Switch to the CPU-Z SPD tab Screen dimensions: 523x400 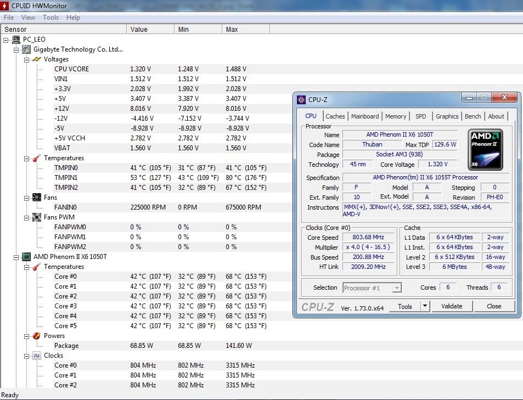[x=420, y=116]
